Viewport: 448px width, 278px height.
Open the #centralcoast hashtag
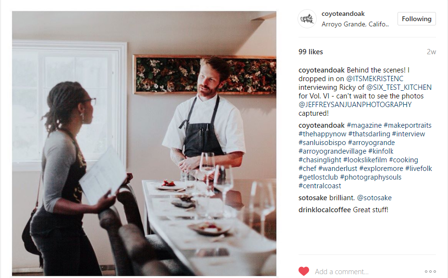(320, 186)
